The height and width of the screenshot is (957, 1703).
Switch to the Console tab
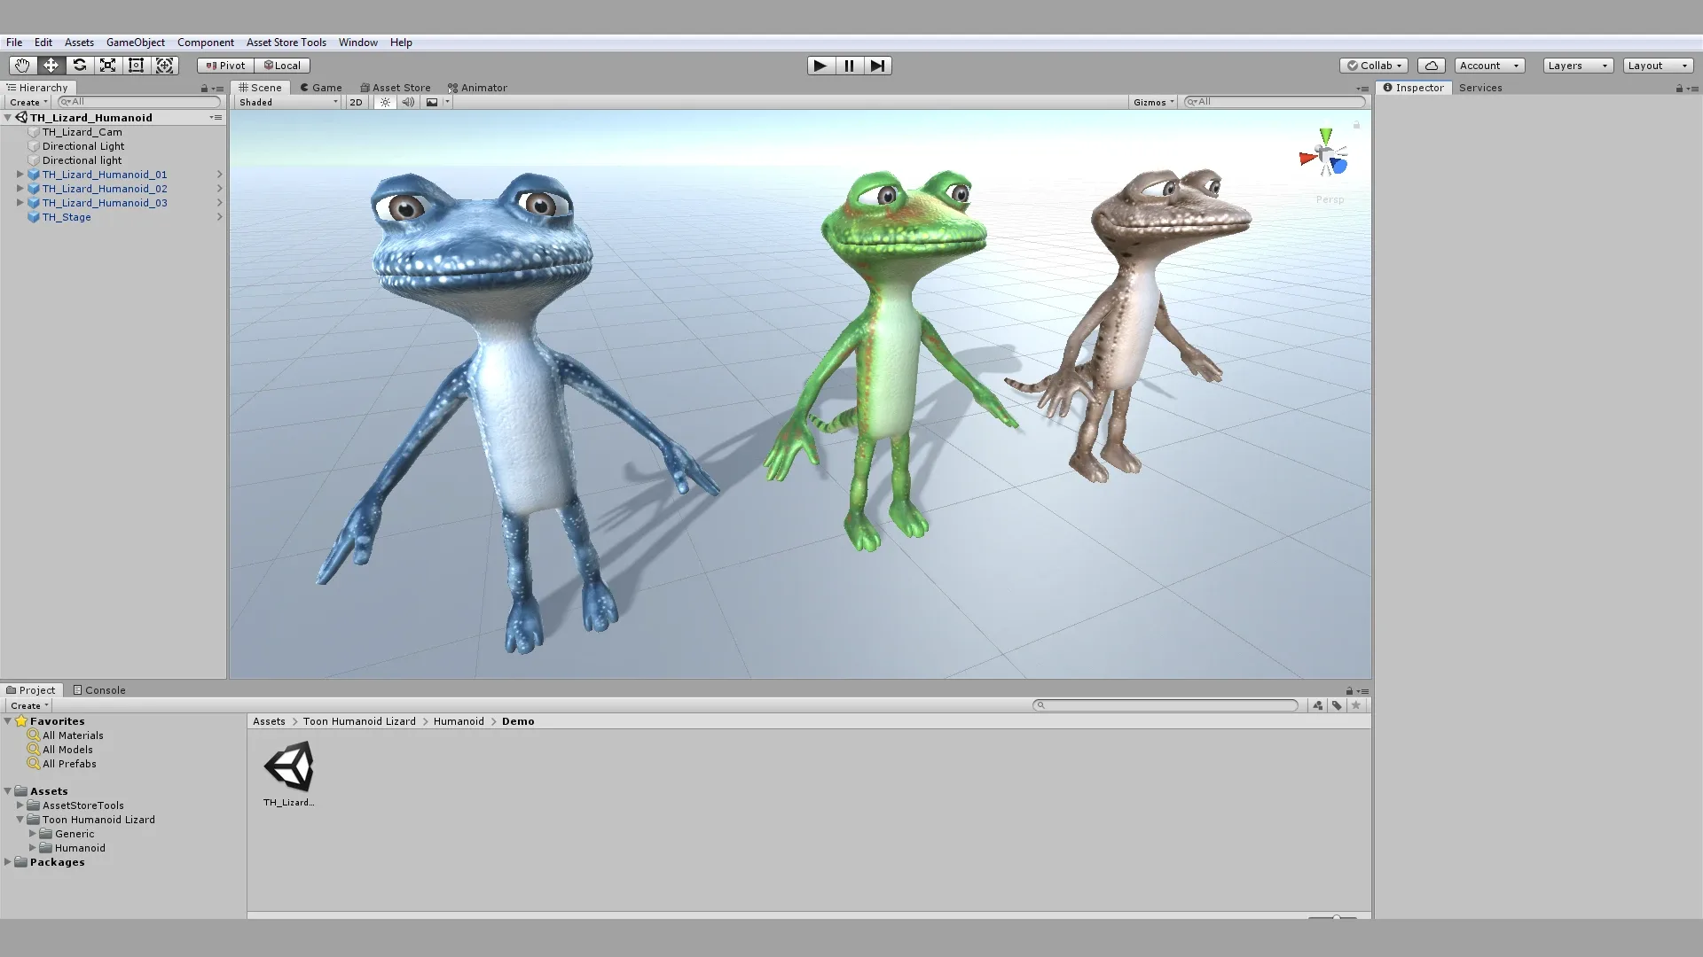[x=99, y=690]
